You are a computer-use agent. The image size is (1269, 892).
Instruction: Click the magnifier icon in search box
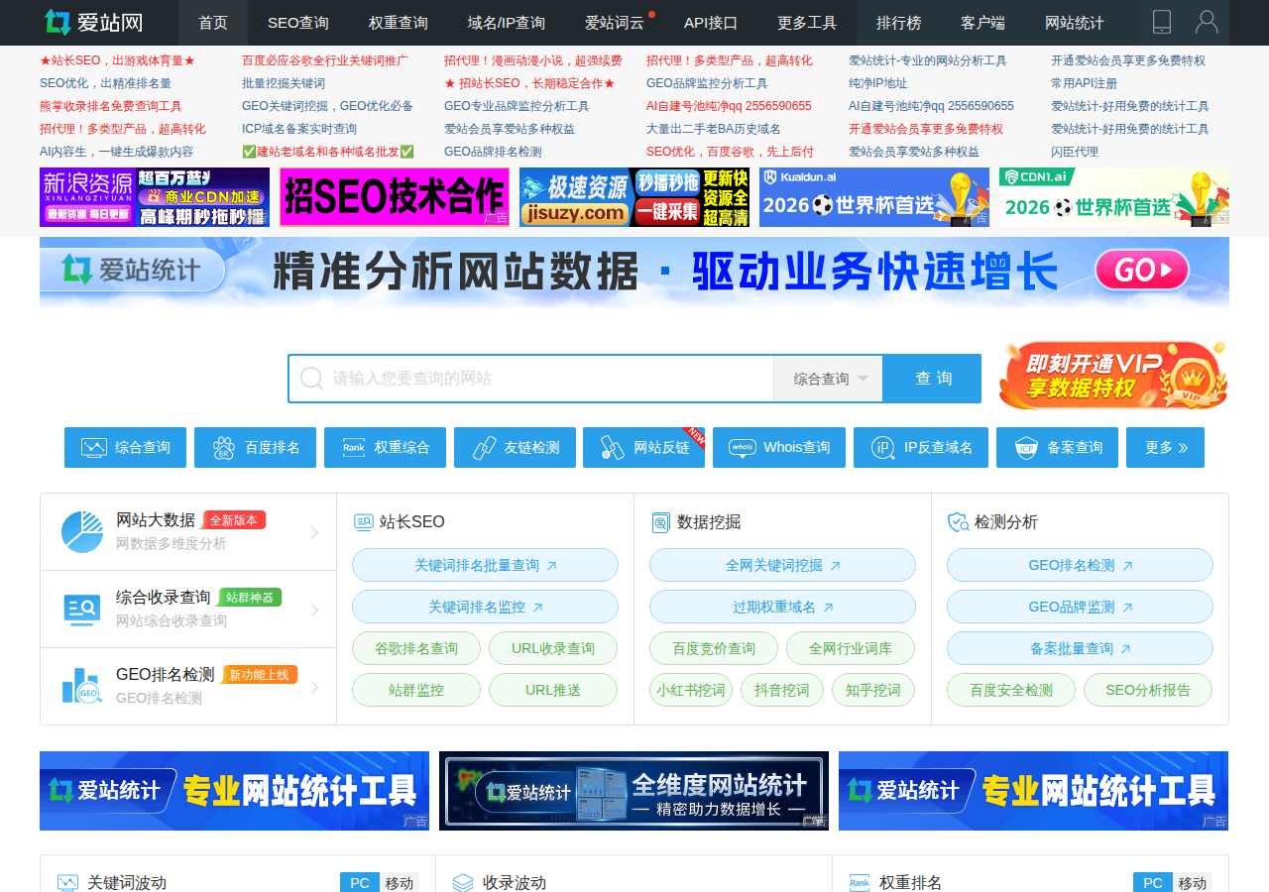pyautogui.click(x=311, y=379)
